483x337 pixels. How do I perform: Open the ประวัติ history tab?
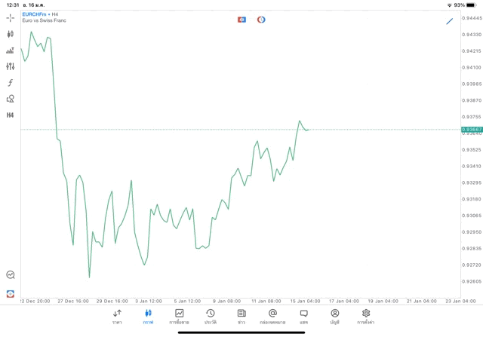click(x=211, y=316)
